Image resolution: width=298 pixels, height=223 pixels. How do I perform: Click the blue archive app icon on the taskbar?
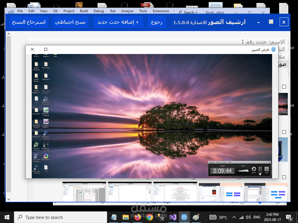184,217
